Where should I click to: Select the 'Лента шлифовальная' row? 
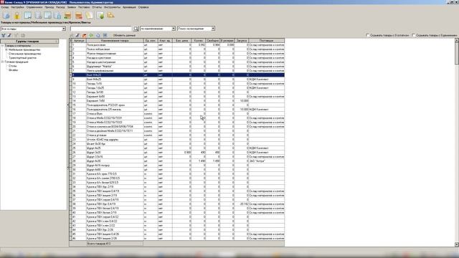[x=177, y=71]
